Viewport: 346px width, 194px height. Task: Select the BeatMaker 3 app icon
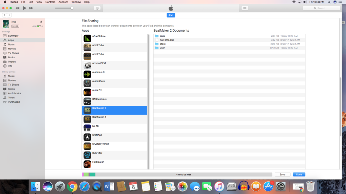pos(87,119)
